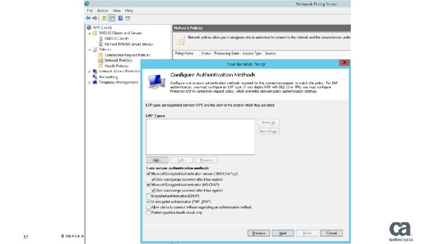Click inside the EAP Types list box

tap(200, 137)
